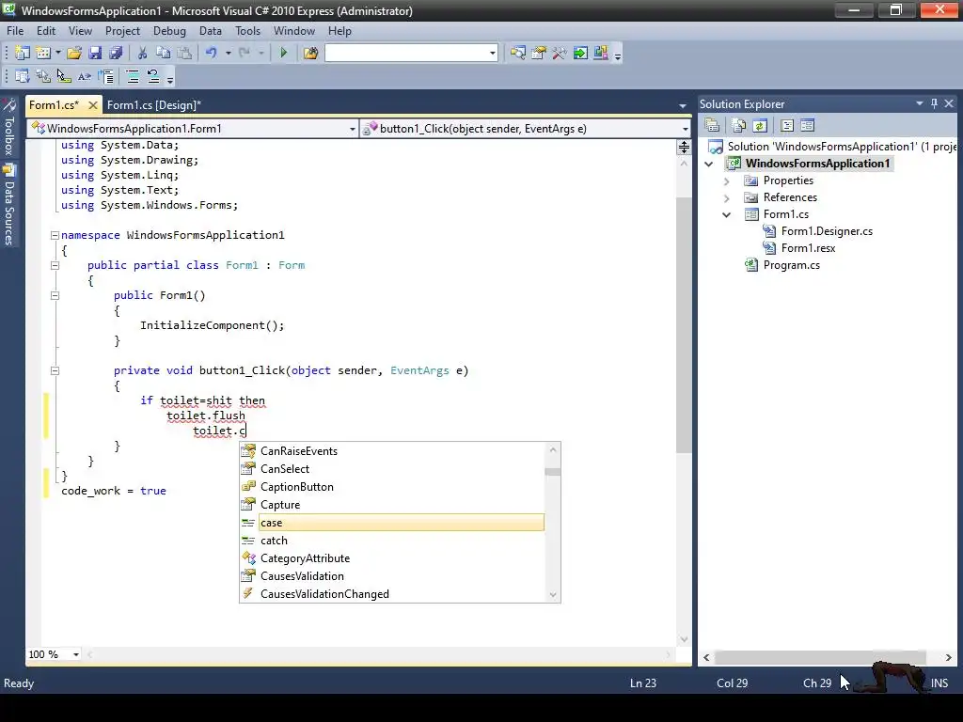Image resolution: width=963 pixels, height=722 pixels.
Task: Click the Save All icon
Action: coord(116,54)
